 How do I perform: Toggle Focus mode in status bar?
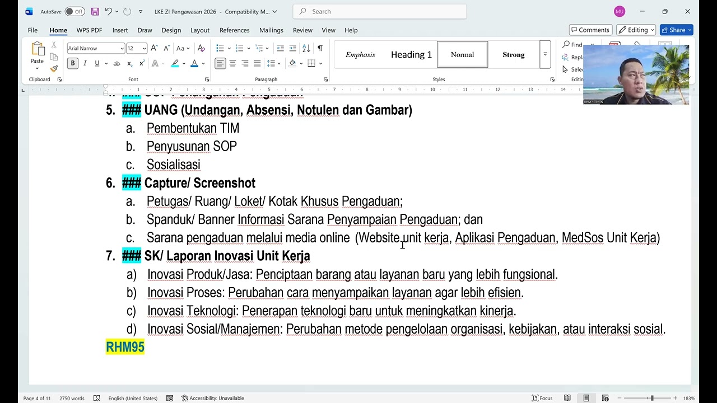pyautogui.click(x=542, y=398)
